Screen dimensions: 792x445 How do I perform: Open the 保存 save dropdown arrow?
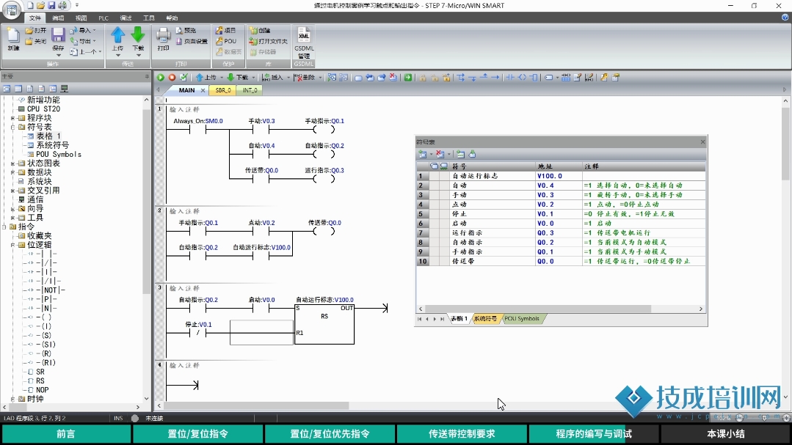[x=58, y=54]
